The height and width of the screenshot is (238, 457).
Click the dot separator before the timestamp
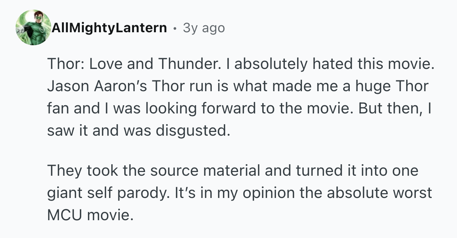174,28
